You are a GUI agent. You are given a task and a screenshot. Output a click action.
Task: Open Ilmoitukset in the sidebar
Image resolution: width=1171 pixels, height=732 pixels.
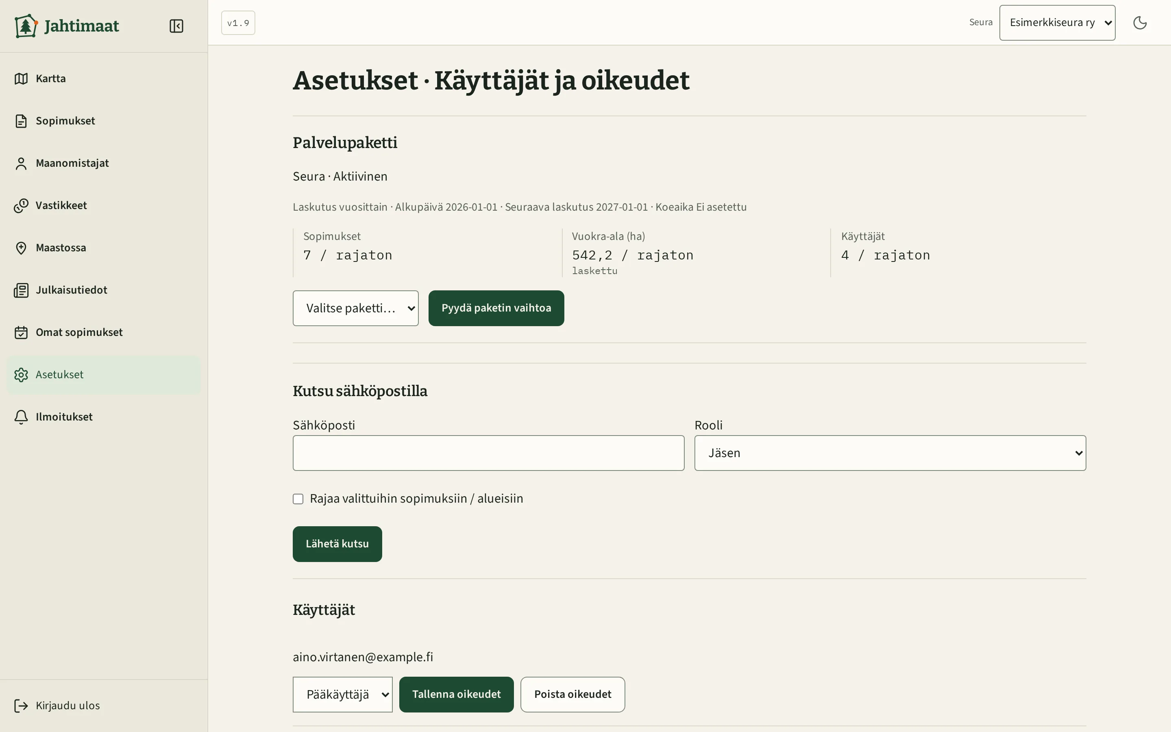(x=104, y=417)
